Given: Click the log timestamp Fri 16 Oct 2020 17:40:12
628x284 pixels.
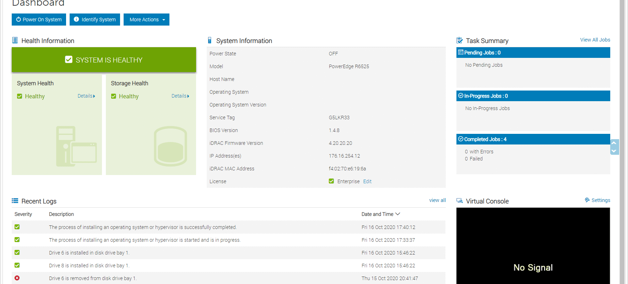Looking at the screenshot, I should coord(388,227).
